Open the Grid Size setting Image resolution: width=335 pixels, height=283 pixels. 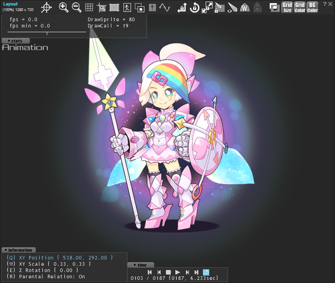[287, 7]
